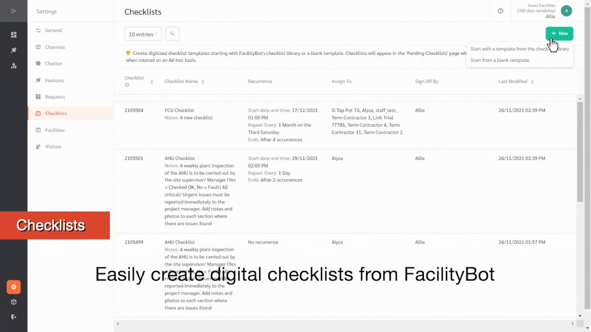Sort table by Checklist Name sort arrows
Image resolution: width=591 pixels, height=332 pixels.
(x=203, y=82)
